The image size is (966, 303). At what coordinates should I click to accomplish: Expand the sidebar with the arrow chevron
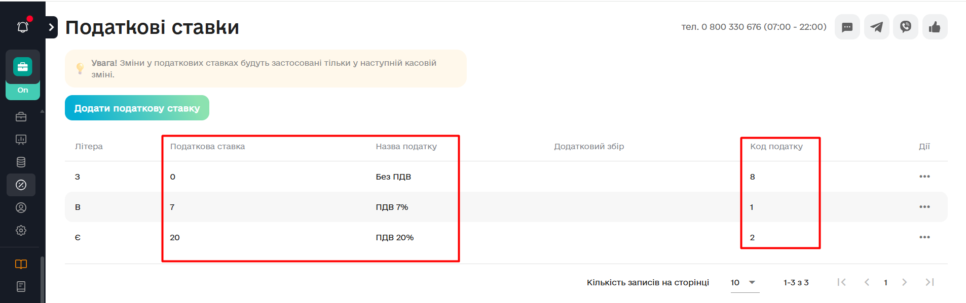51,27
